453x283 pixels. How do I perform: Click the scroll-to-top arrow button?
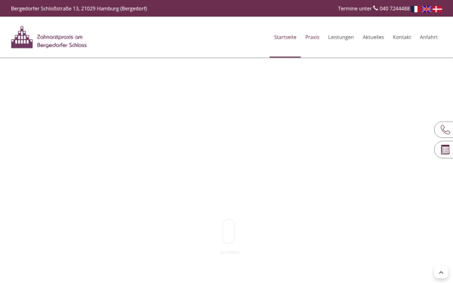click(441, 272)
